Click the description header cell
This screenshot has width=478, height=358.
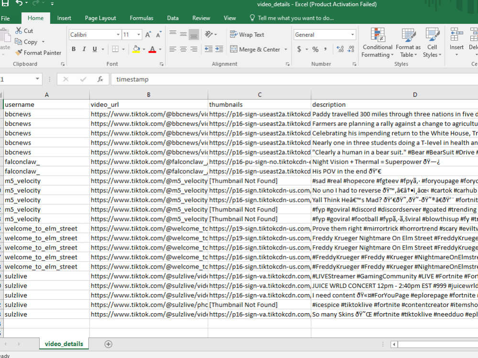(394, 105)
